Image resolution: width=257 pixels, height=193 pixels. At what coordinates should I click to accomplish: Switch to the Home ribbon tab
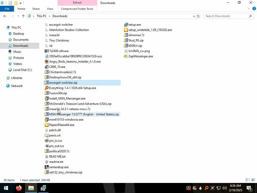[x=21, y=9]
